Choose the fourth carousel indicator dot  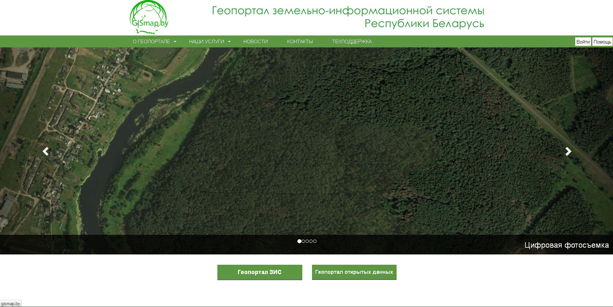(x=311, y=241)
